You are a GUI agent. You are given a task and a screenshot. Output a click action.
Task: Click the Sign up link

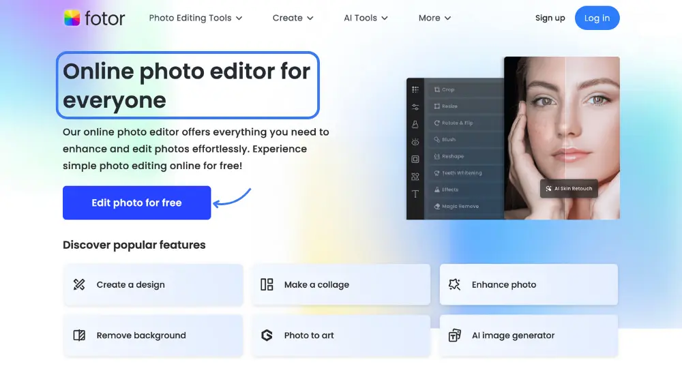(x=550, y=18)
